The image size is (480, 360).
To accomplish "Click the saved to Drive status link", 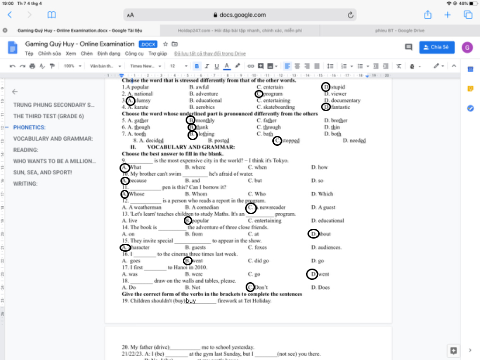I will pyautogui.click(x=210, y=53).
